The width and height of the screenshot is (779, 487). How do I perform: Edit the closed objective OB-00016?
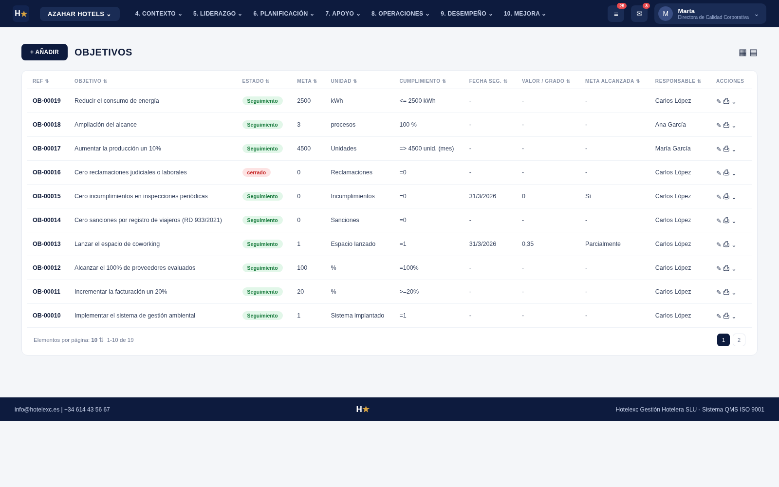click(719, 173)
